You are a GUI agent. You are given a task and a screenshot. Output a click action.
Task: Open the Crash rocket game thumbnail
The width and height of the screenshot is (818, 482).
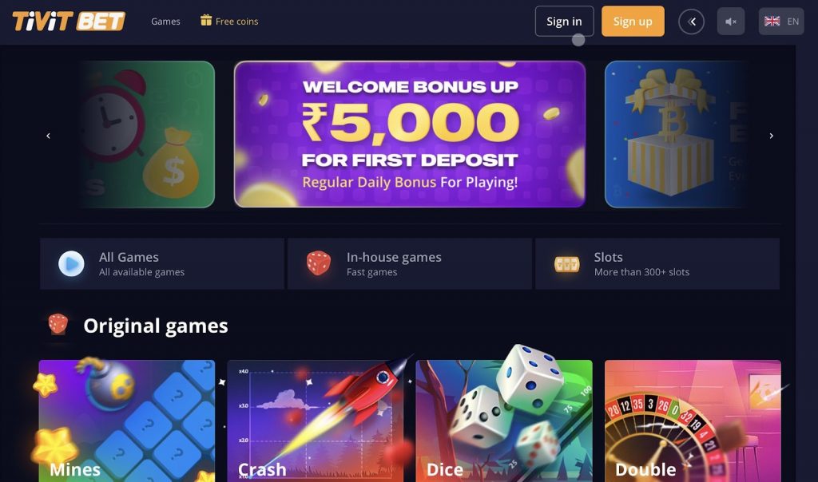316,421
